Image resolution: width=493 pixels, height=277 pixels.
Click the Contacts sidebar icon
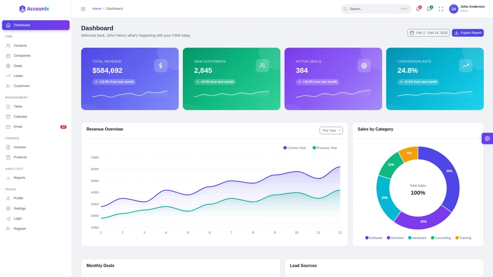click(x=8, y=46)
